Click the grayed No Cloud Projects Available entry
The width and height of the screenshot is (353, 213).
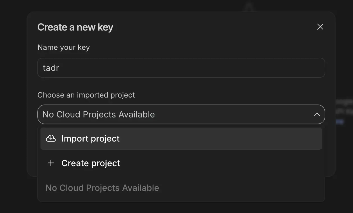point(102,188)
